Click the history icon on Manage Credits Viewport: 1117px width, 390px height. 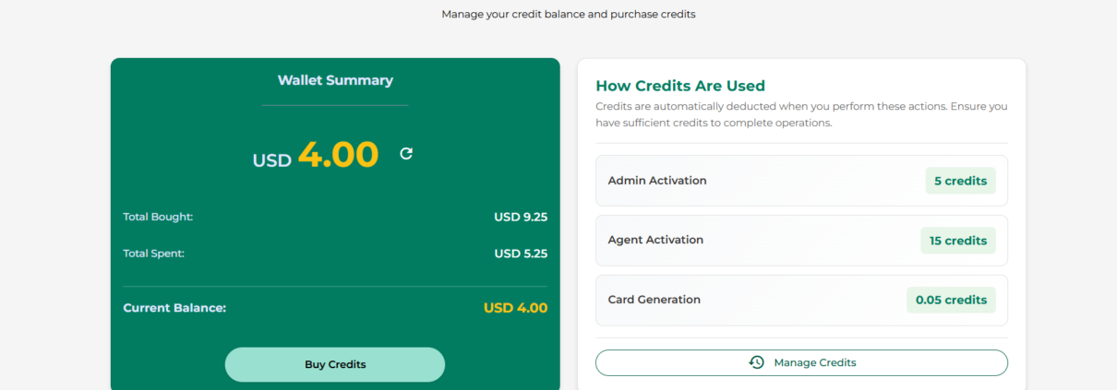click(x=756, y=362)
